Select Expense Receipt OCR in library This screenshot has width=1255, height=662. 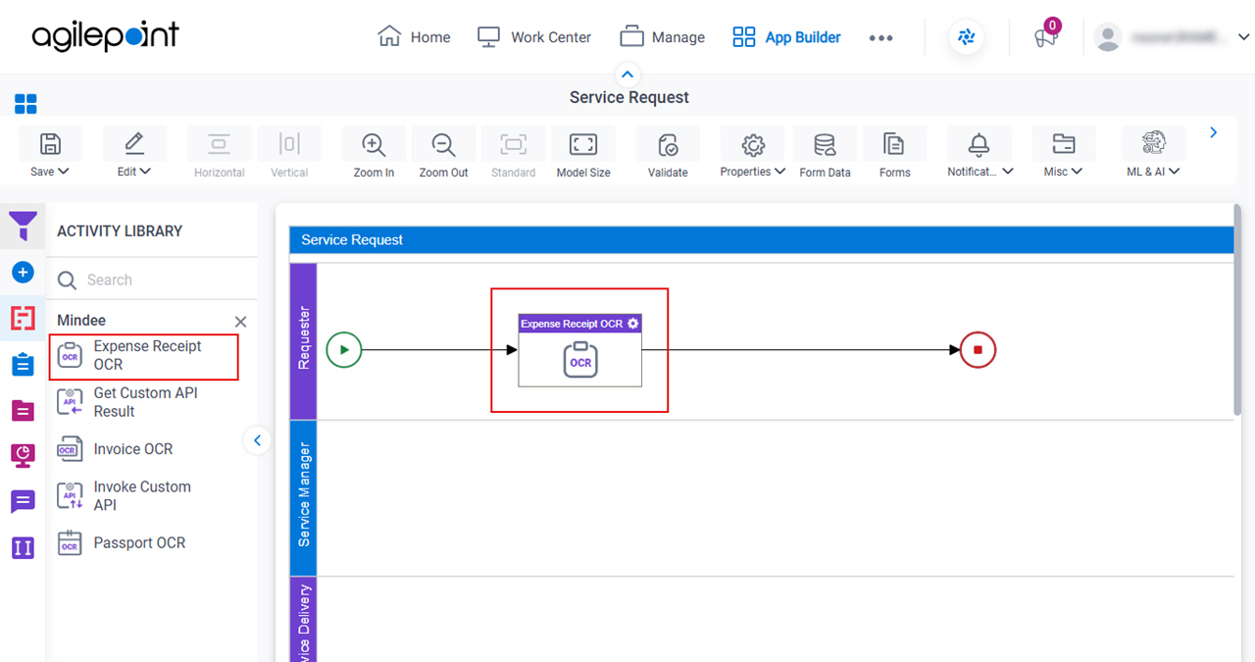143,356
